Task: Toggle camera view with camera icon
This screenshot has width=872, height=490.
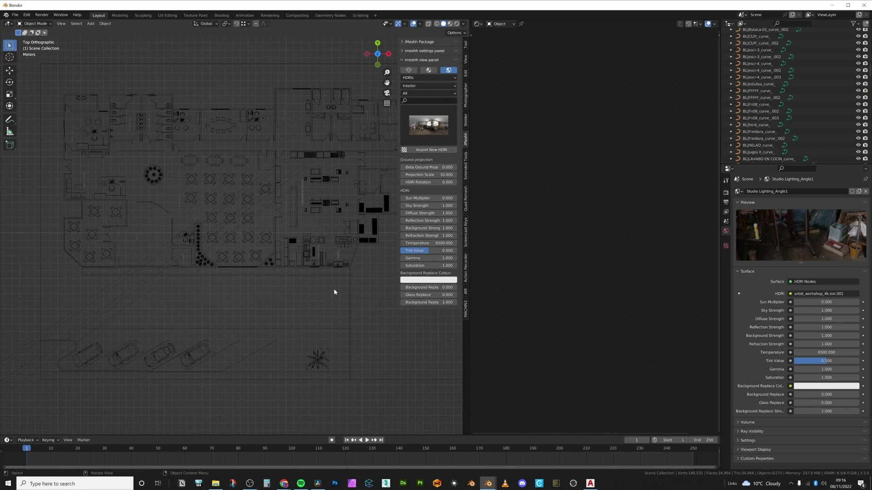Action: (x=387, y=93)
